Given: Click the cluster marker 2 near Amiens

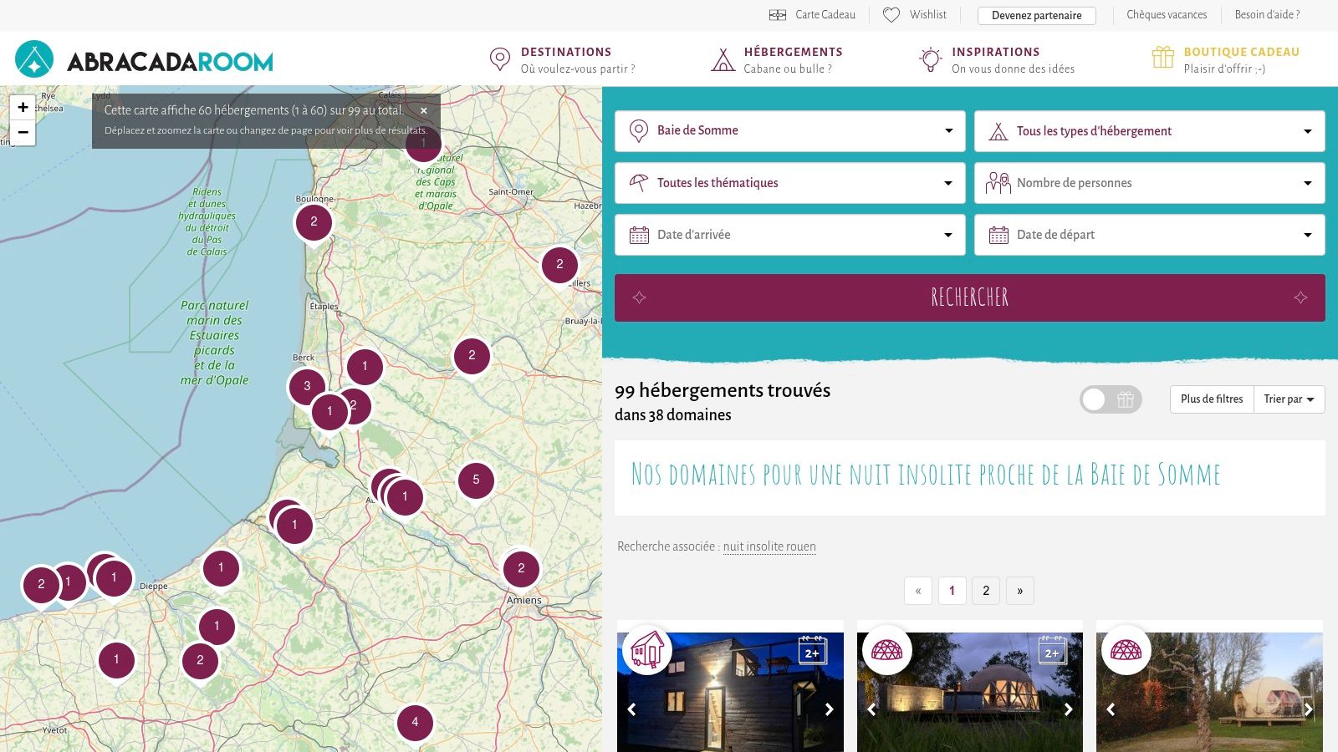Looking at the screenshot, I should coord(521,568).
